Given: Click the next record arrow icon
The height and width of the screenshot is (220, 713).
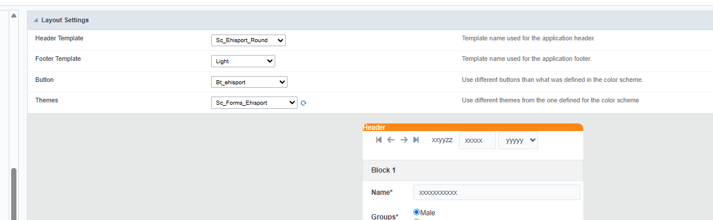Looking at the screenshot, I should coord(404,140).
